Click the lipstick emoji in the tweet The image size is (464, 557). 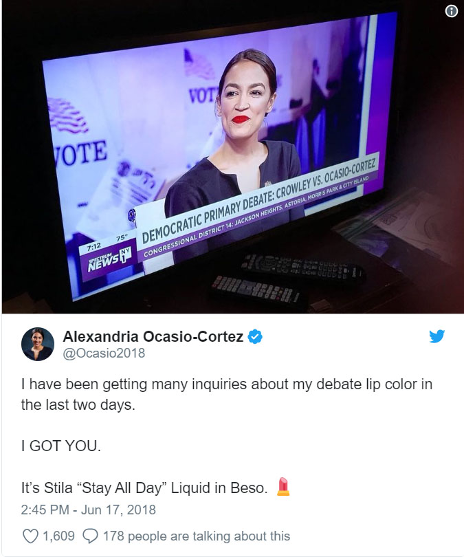283,486
